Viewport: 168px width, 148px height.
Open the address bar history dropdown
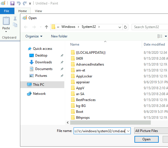click(120, 27)
